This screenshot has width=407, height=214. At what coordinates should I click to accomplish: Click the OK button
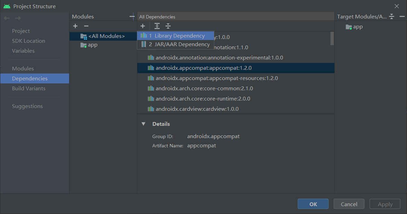pos(313,204)
